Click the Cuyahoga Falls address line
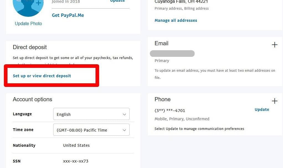 181,2
